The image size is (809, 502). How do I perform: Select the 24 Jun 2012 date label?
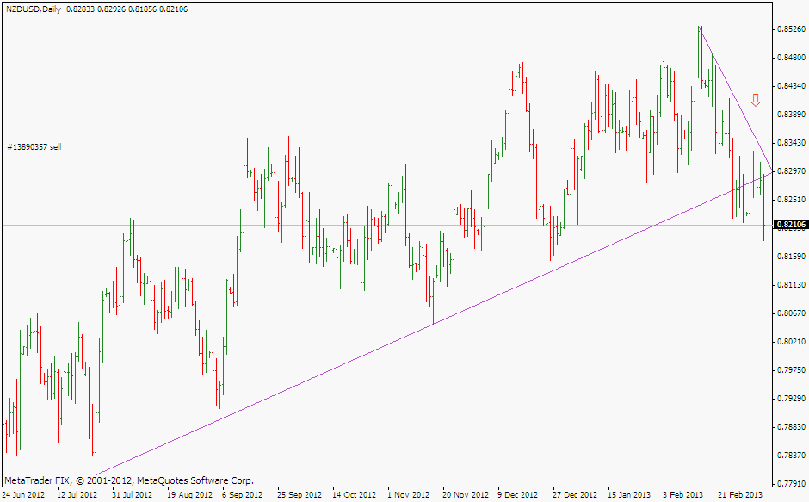coord(23,495)
